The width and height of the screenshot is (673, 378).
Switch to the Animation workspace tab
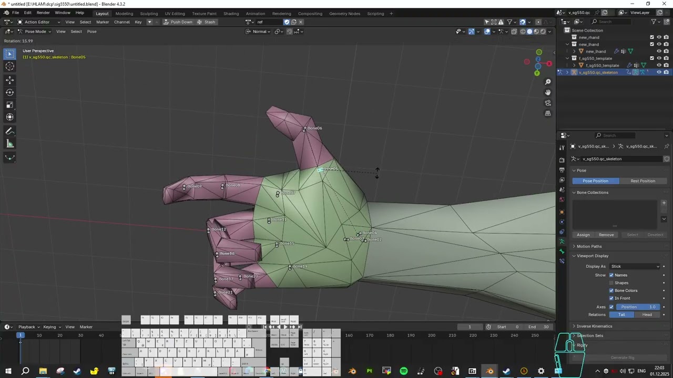(x=256, y=14)
